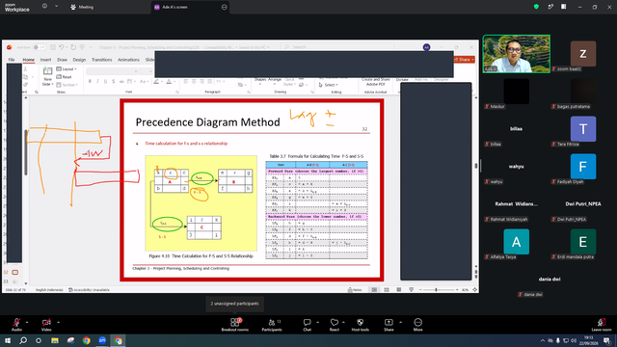Switch to Design ribbon tab
This screenshot has height=347, width=617.
pos(79,60)
